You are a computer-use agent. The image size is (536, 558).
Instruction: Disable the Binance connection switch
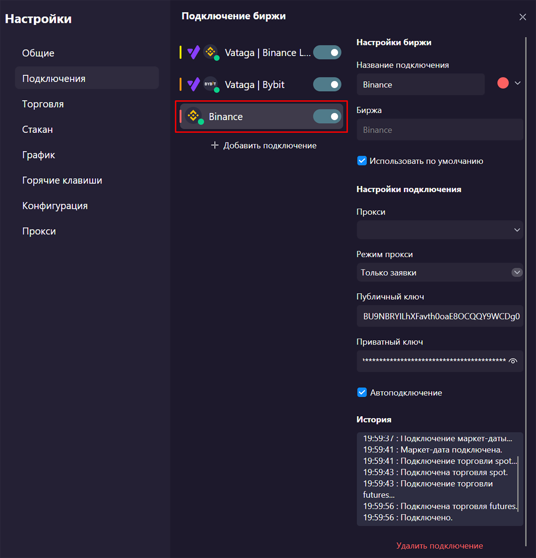click(327, 116)
